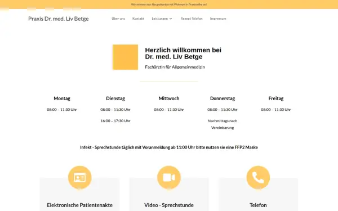Open the Telefon card heading
Screen dimensions: 338x211
pyautogui.click(x=258, y=205)
